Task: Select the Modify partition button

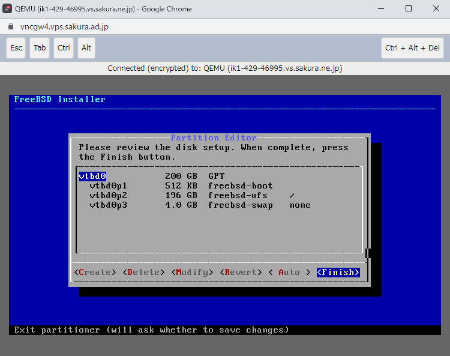Action: coord(192,272)
